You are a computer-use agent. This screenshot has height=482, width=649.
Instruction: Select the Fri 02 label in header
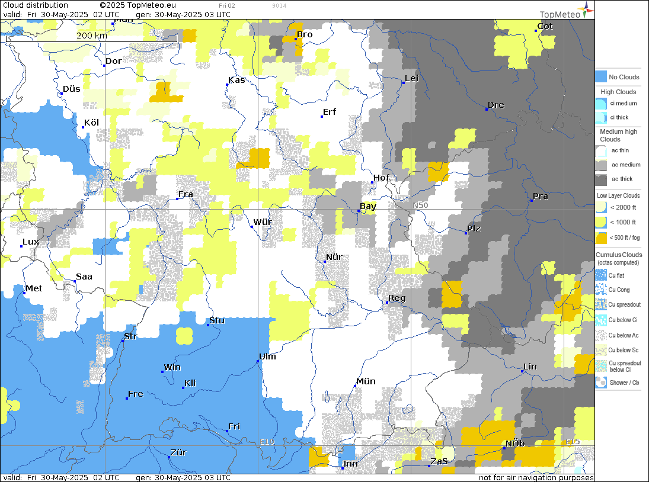point(227,6)
